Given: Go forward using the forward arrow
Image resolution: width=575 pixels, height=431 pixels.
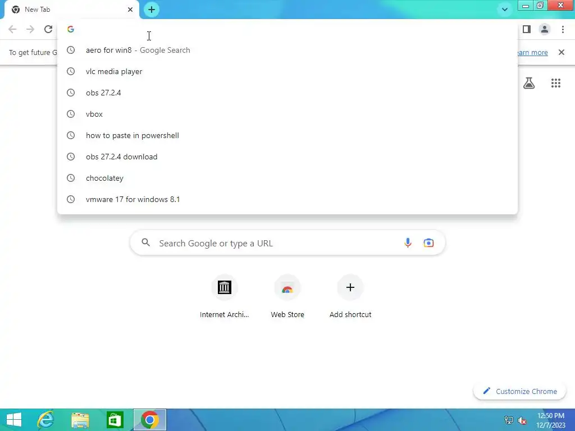Looking at the screenshot, I should (x=30, y=29).
